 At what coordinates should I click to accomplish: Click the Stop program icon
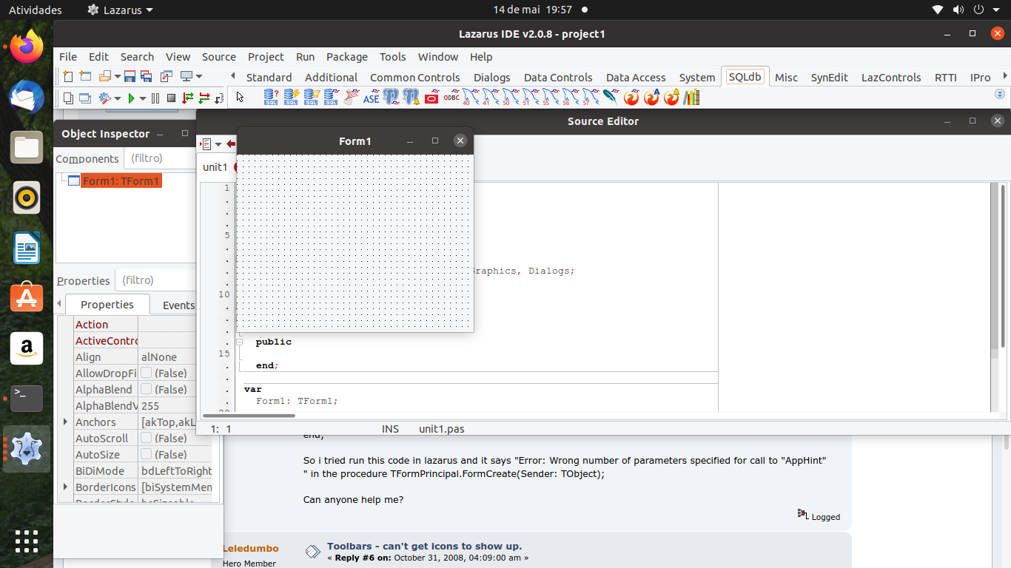(171, 98)
